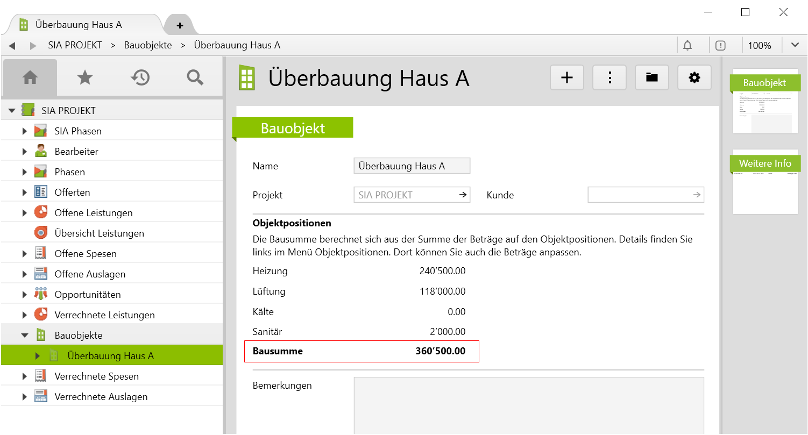Screen dimensions: 808x435
Task: Click the home tab icon
Action: 30,78
